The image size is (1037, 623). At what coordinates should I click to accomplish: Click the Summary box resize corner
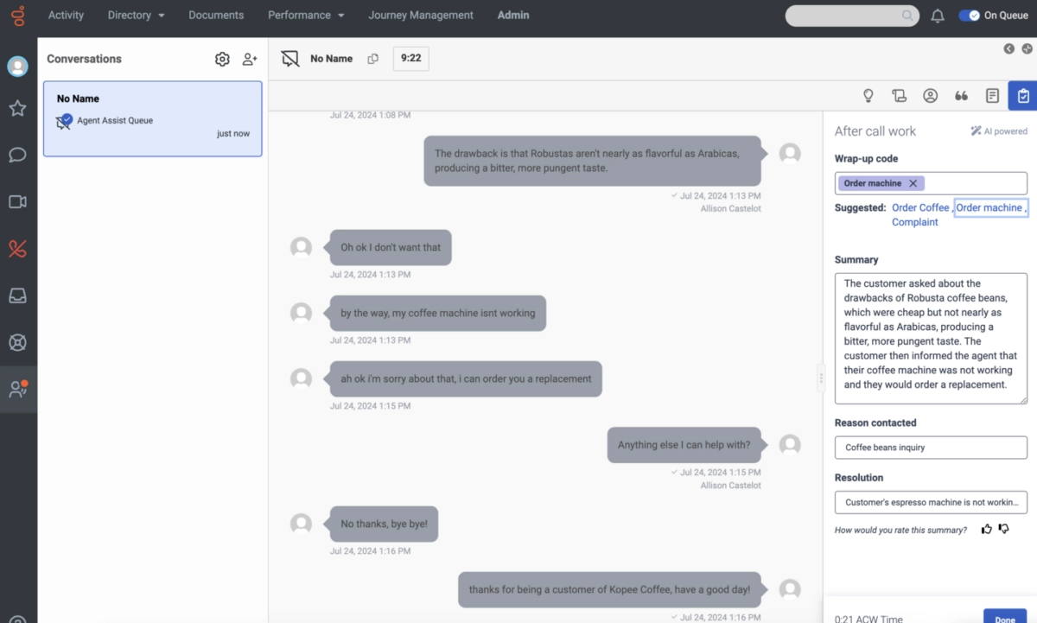click(x=1022, y=398)
